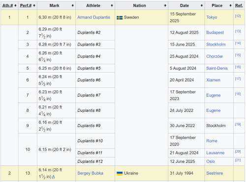Open Armand Duplantis athlete page
Screen dimensions: 246x182
pyautogui.click(x=93, y=17)
